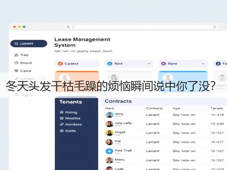Open the Pear Trail contract name
Screen dimensions: 227x170
click(x=123, y=151)
